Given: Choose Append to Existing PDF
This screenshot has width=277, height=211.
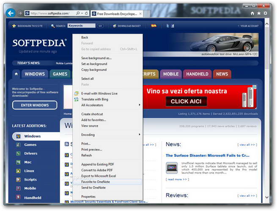Looking at the screenshot, I should tap(108, 164).
